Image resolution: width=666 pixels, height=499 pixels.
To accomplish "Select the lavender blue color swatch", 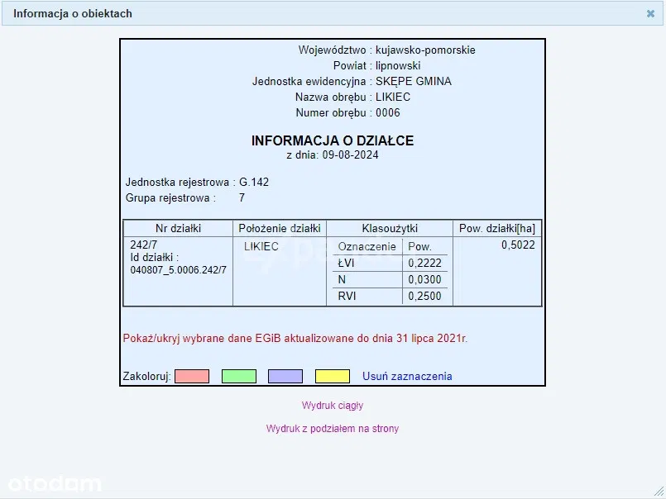I will click(x=285, y=376).
